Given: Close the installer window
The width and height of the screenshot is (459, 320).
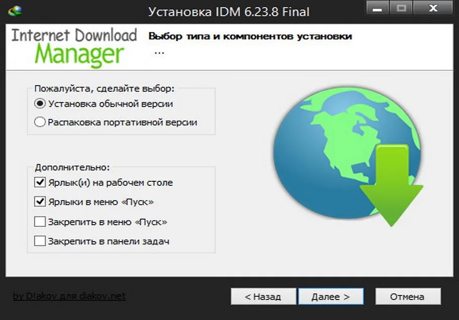Looking at the screenshot, I should click(433, 8).
